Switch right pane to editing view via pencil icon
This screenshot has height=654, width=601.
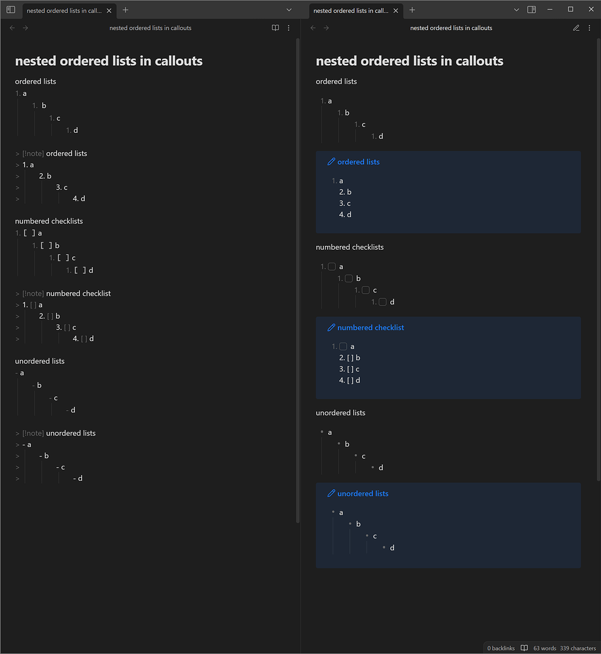click(576, 27)
